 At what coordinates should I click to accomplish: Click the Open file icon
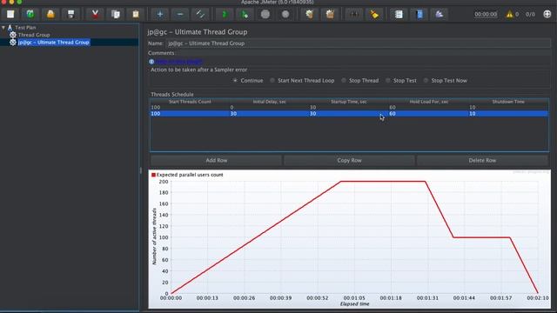(x=50, y=14)
